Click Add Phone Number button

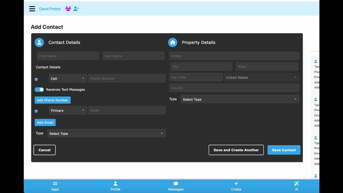click(53, 100)
